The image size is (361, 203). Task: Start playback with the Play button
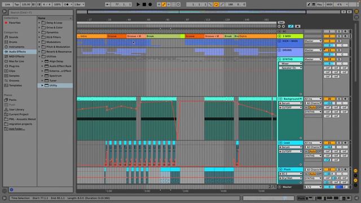pos(138,5)
